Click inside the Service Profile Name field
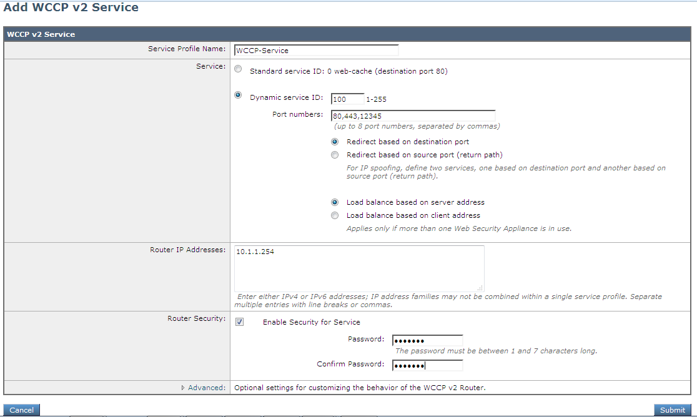This screenshot has height=417, width=697. click(315, 50)
